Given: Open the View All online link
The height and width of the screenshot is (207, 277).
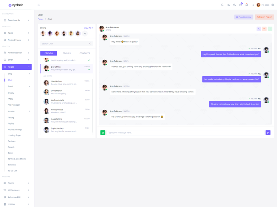Looking at the screenshot, I should pos(88,28).
